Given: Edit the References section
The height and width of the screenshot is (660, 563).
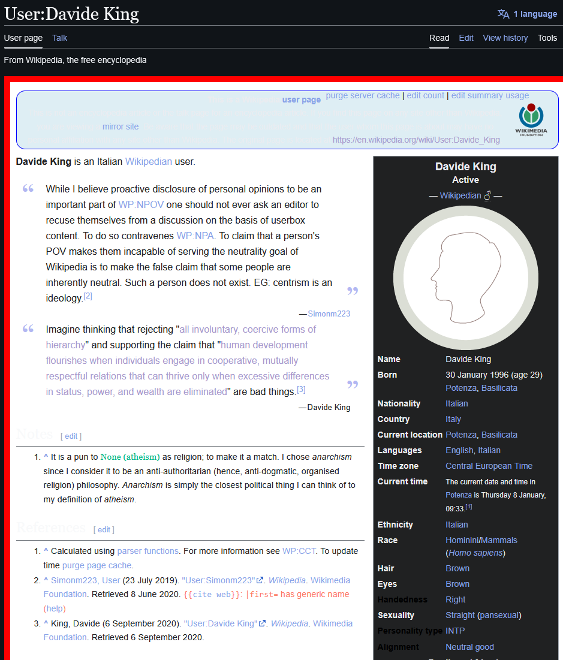Looking at the screenshot, I should click(x=104, y=529).
